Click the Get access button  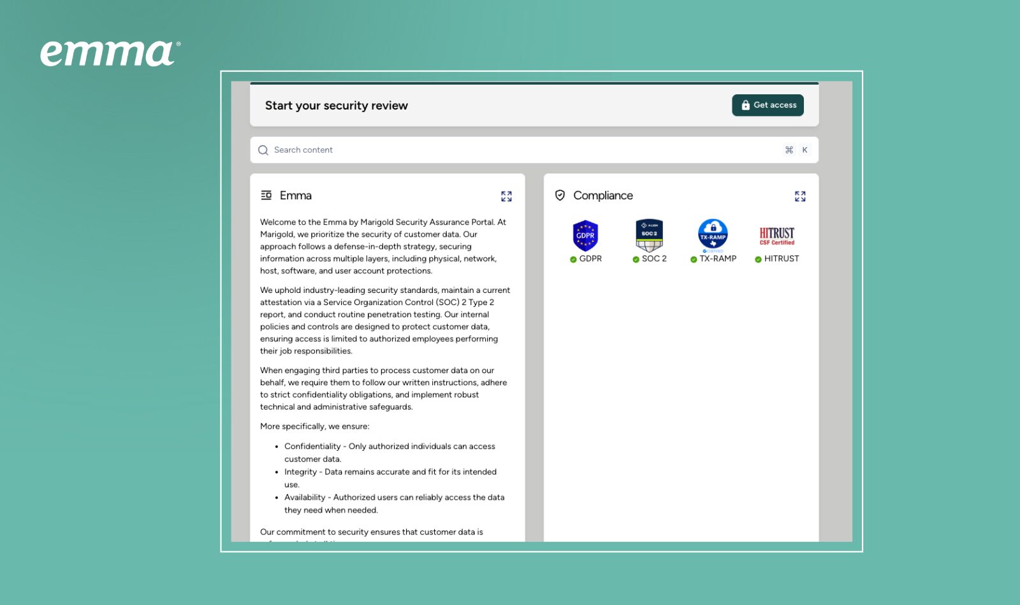coord(768,105)
